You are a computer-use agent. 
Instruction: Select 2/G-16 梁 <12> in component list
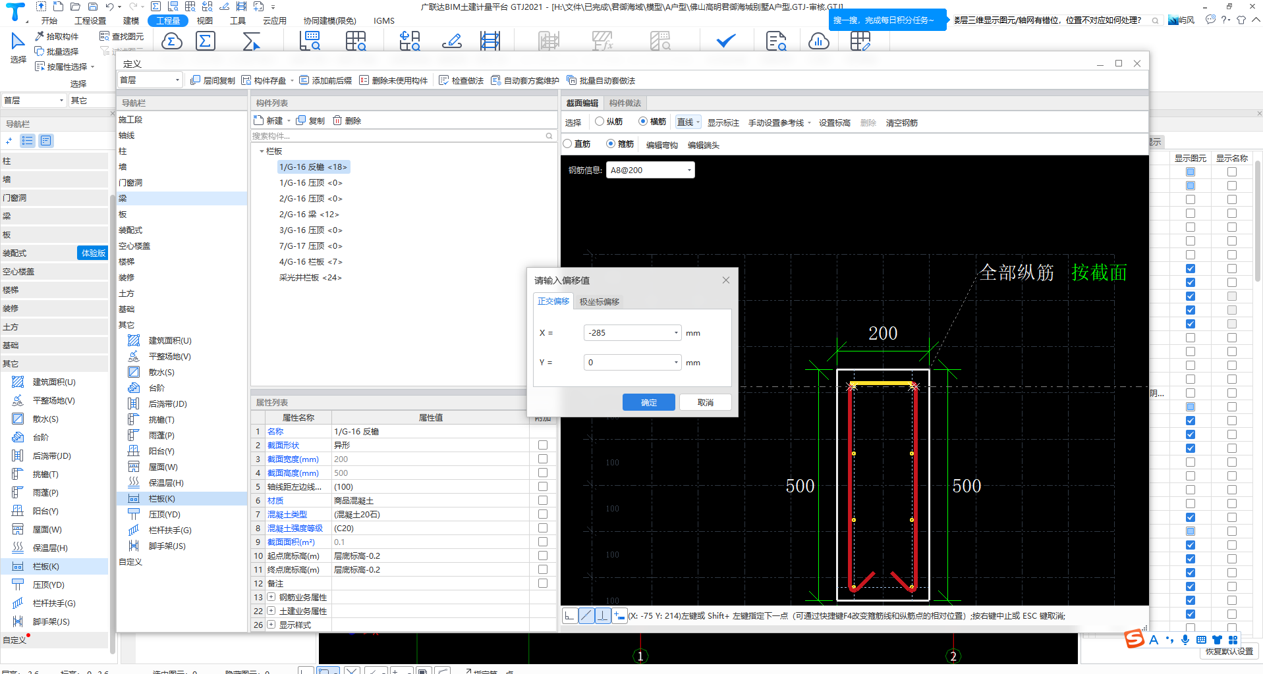coord(309,214)
